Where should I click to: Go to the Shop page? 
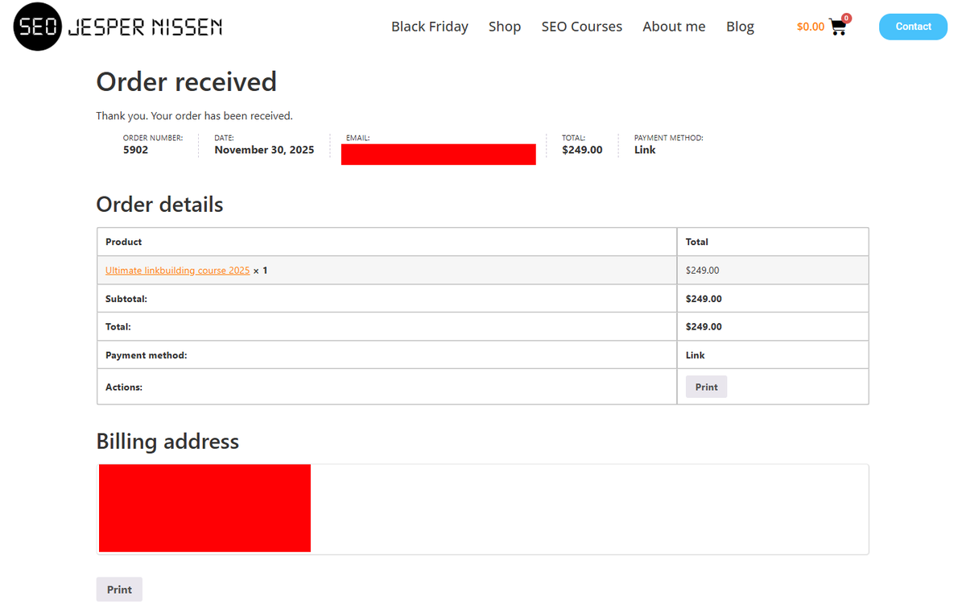pyautogui.click(x=505, y=27)
